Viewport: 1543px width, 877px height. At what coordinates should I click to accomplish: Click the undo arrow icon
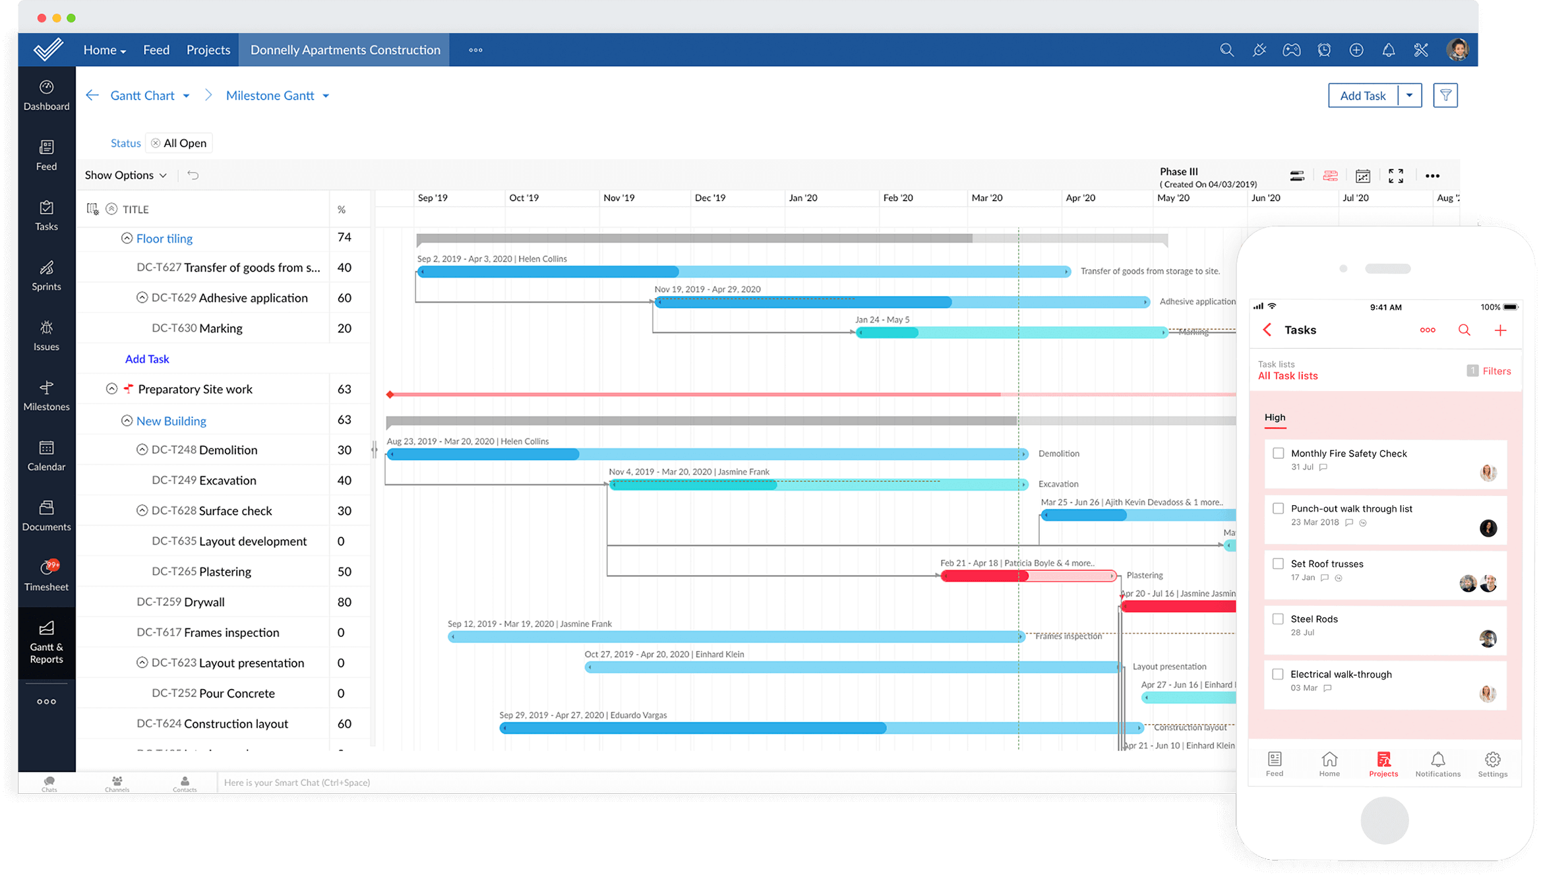[x=193, y=175]
